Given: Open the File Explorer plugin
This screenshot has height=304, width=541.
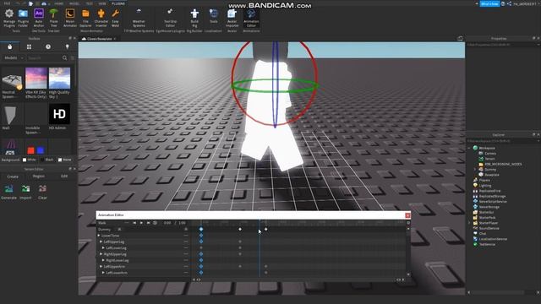Looking at the screenshot, I should click(x=85, y=18).
